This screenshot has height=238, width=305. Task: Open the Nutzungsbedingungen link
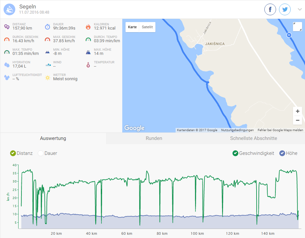click(x=237, y=130)
